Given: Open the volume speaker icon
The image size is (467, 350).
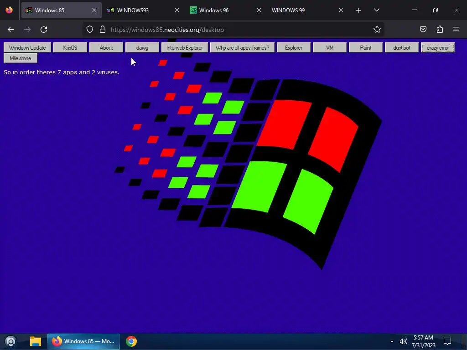Looking at the screenshot, I should click(x=403, y=341).
